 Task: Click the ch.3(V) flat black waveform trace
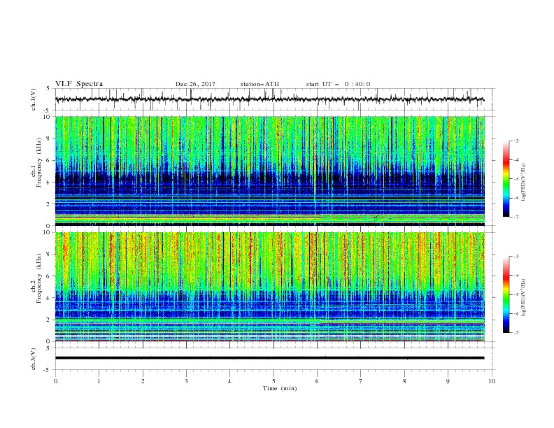(269, 358)
